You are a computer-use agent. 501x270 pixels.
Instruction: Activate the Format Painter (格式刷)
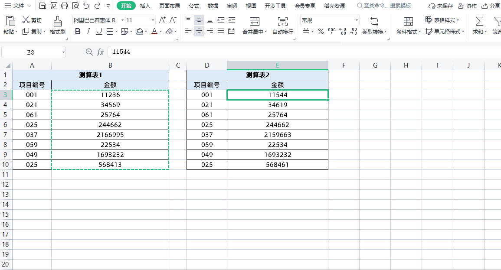(x=57, y=25)
